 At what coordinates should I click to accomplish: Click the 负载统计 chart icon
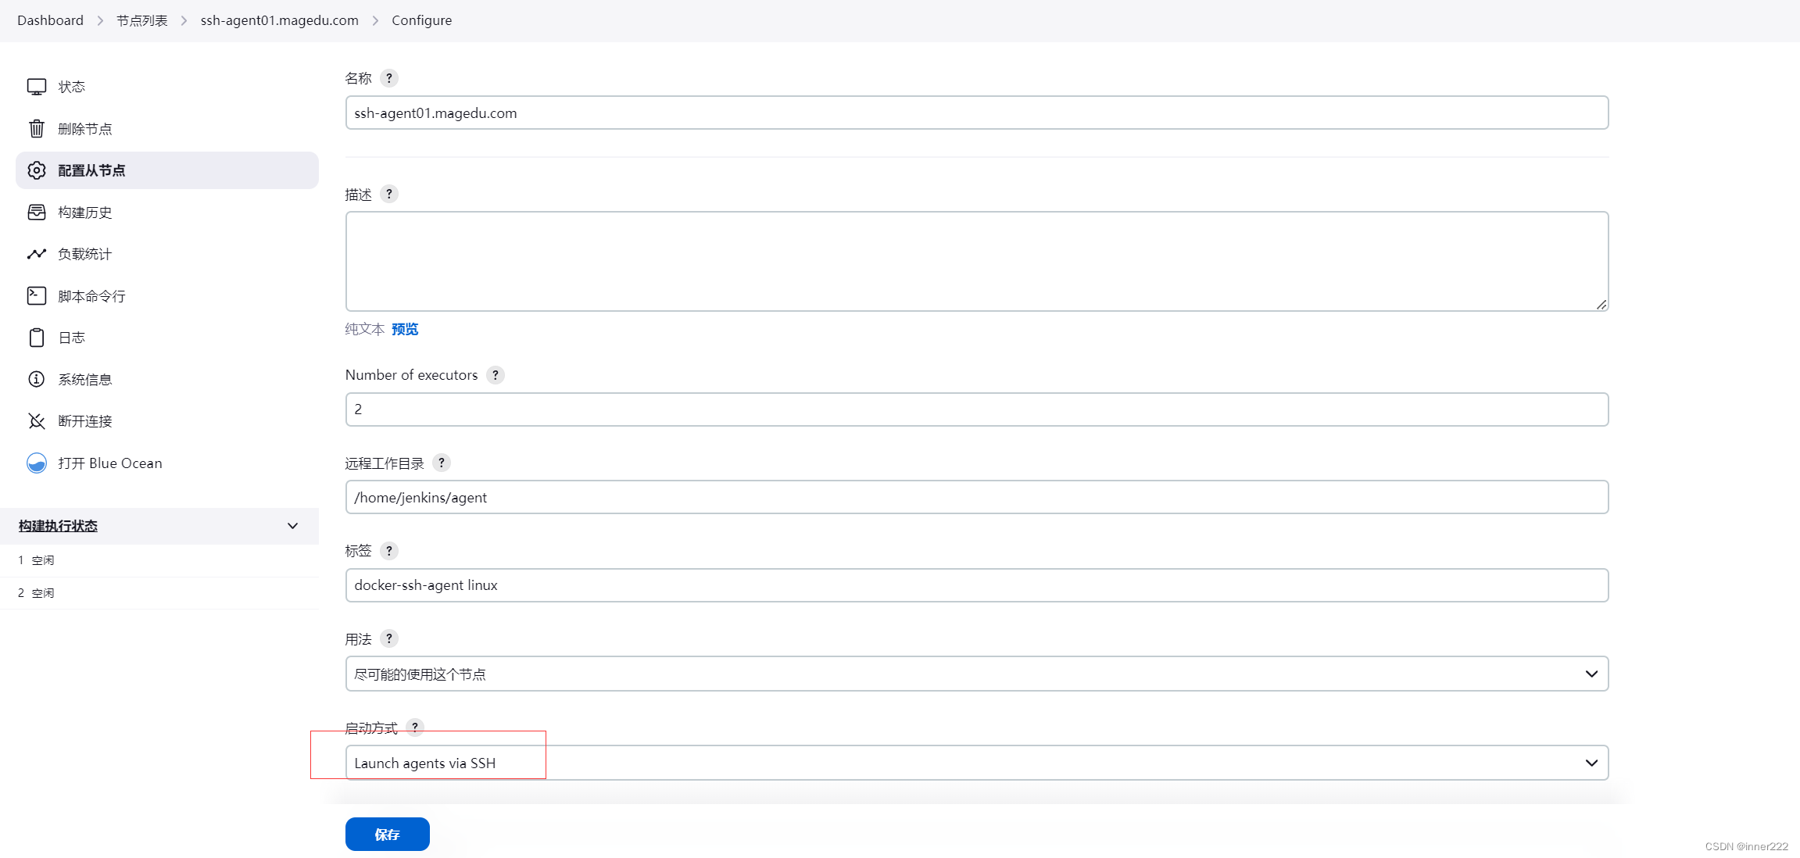(x=36, y=254)
